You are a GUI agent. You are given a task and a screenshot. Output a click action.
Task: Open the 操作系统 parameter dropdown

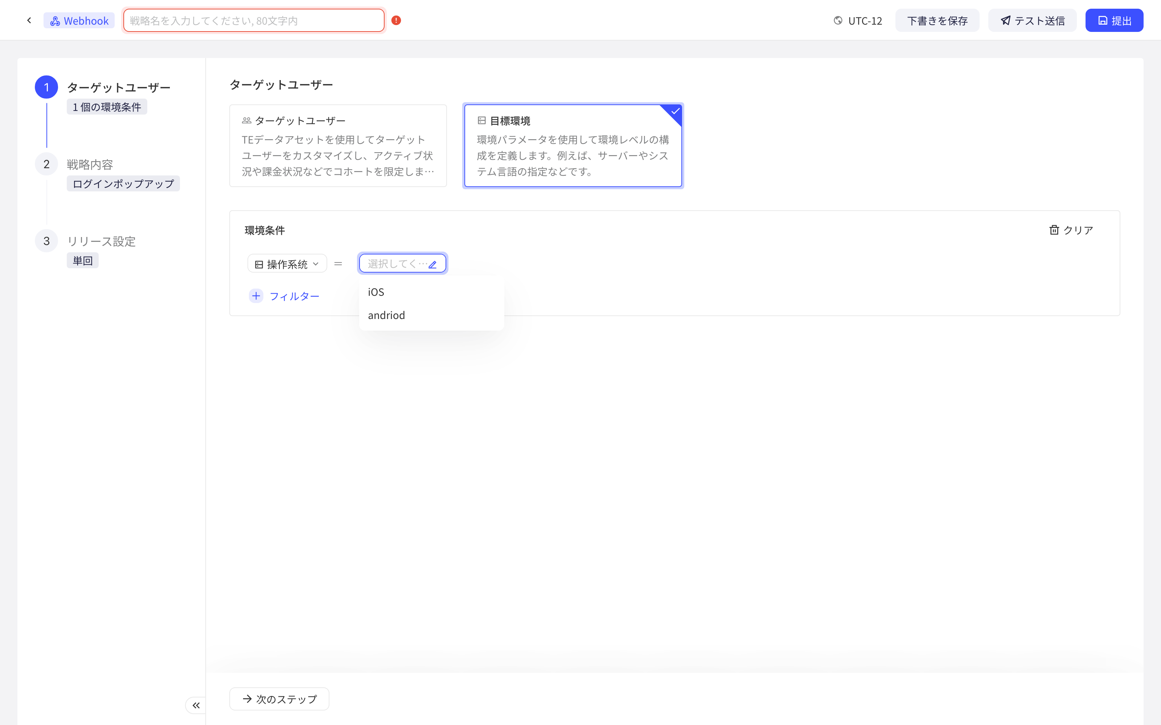tap(287, 264)
